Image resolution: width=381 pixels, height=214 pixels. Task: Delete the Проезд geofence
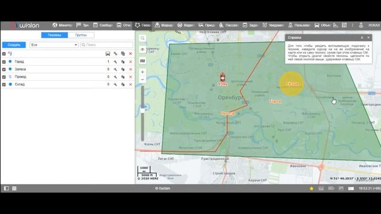pyautogui.click(x=130, y=77)
